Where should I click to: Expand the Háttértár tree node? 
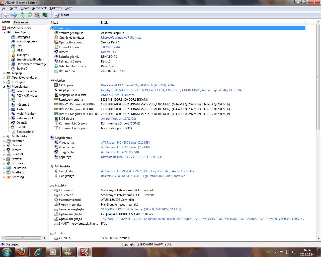click(x=4, y=141)
